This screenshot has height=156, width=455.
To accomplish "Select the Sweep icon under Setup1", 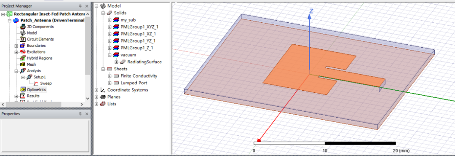I will pyautogui.click(x=36, y=83).
